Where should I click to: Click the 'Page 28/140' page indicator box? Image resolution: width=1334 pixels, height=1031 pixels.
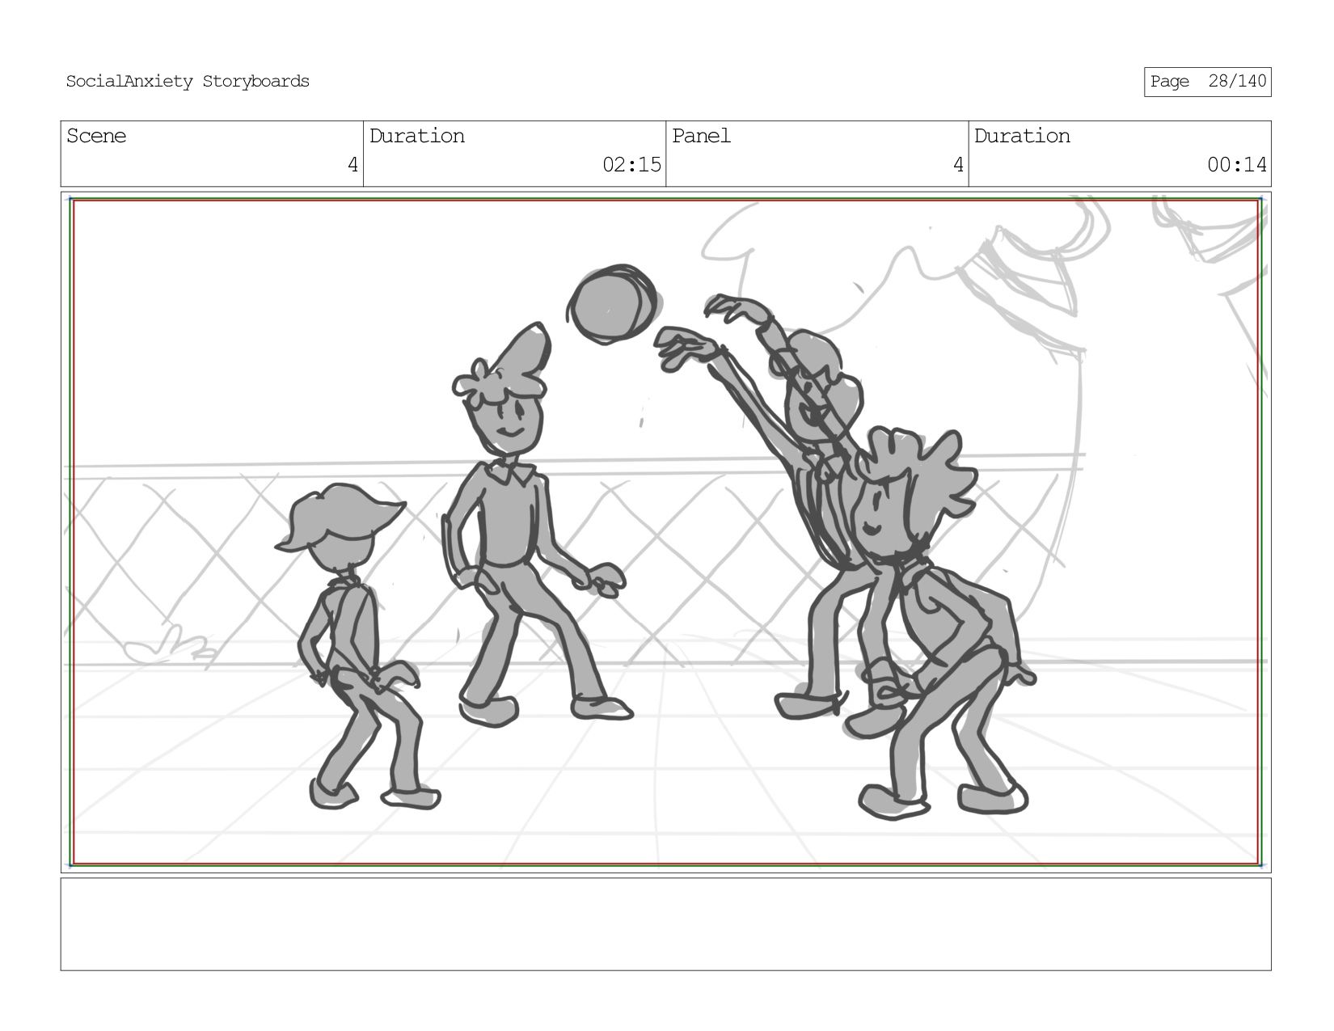[1207, 82]
